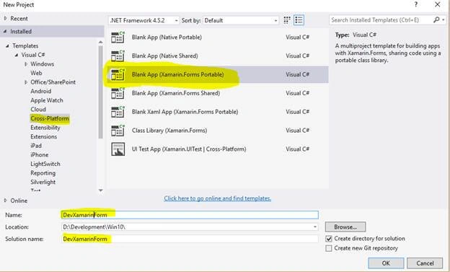Open the .NET Framework 4.5.2 dropdown
Image resolution: width=450 pixels, height=272 pixels.
point(144,20)
